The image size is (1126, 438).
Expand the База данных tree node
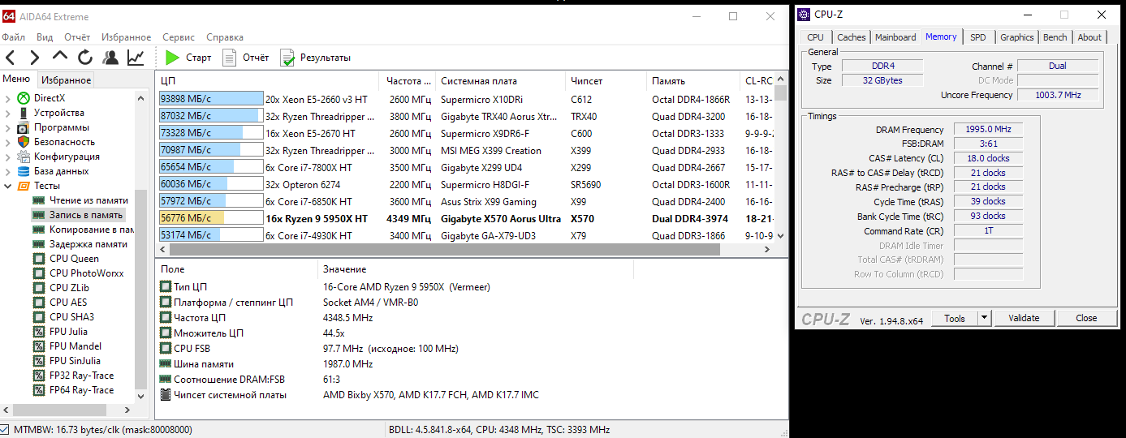point(7,171)
